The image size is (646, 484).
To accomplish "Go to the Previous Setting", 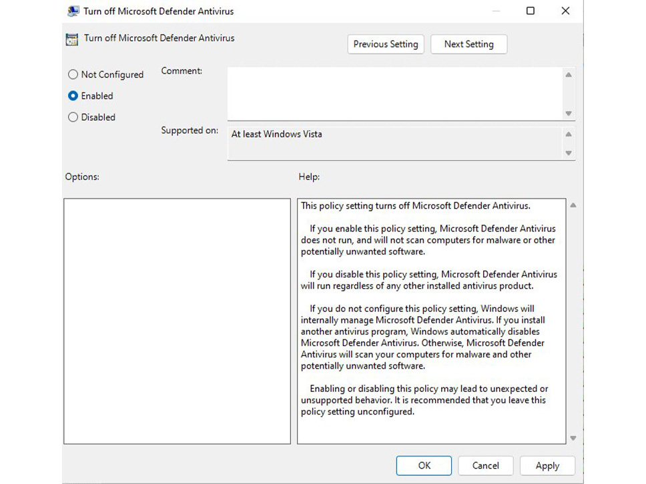I will point(386,44).
